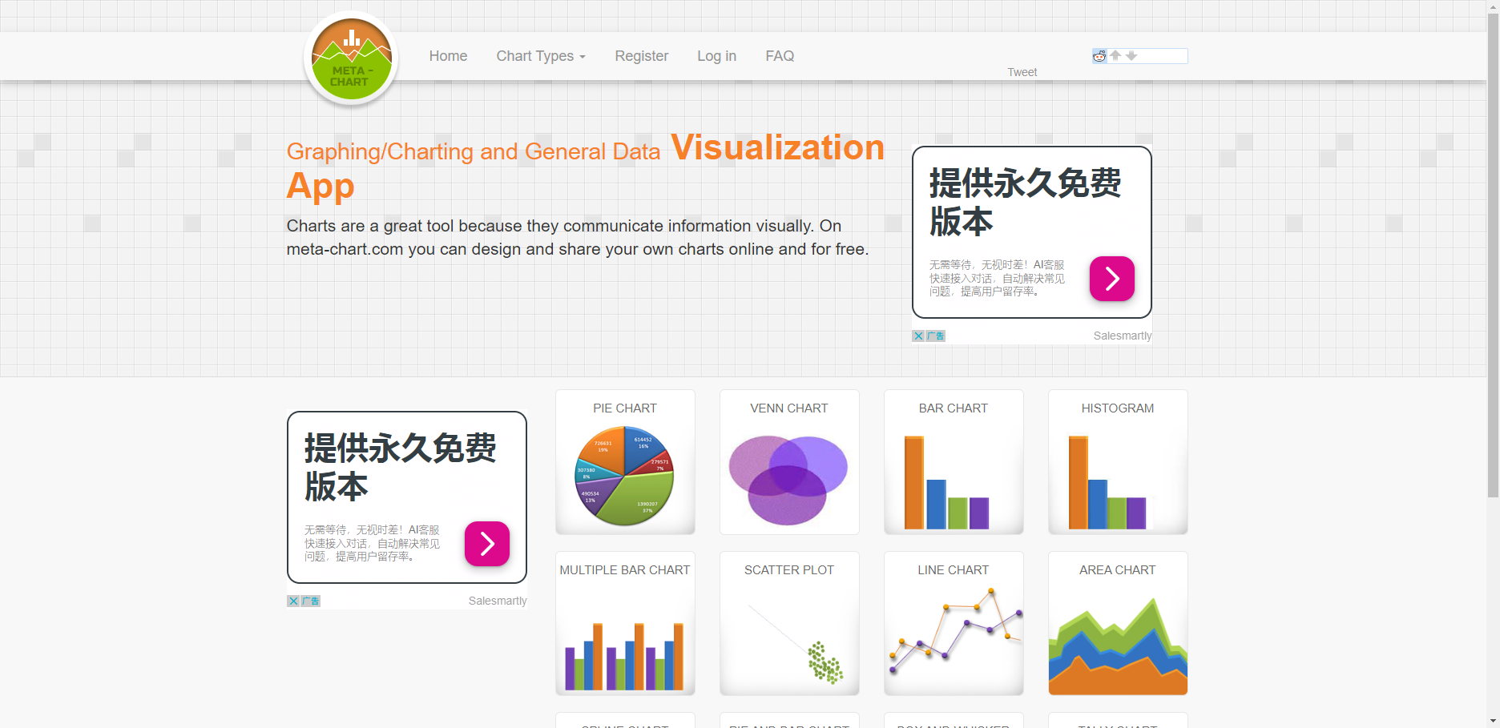Select the Venn Chart icon
This screenshot has width=1500, height=728.
tap(789, 462)
